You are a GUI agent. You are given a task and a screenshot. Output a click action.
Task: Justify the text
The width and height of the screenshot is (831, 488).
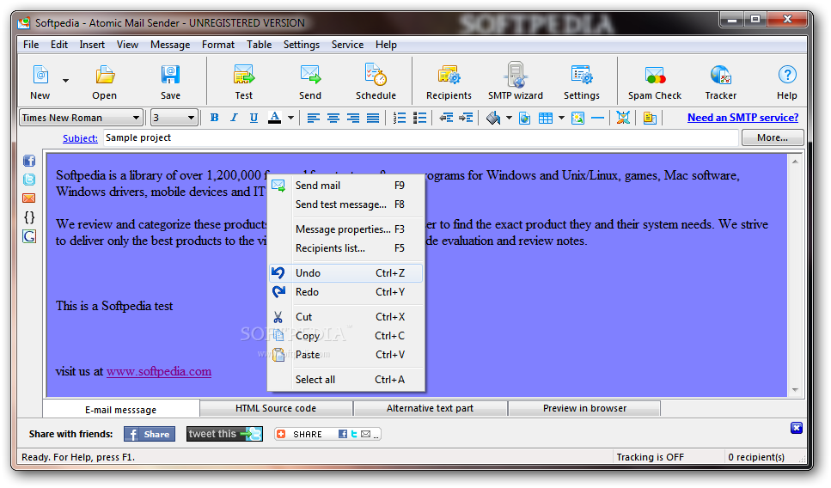click(373, 118)
